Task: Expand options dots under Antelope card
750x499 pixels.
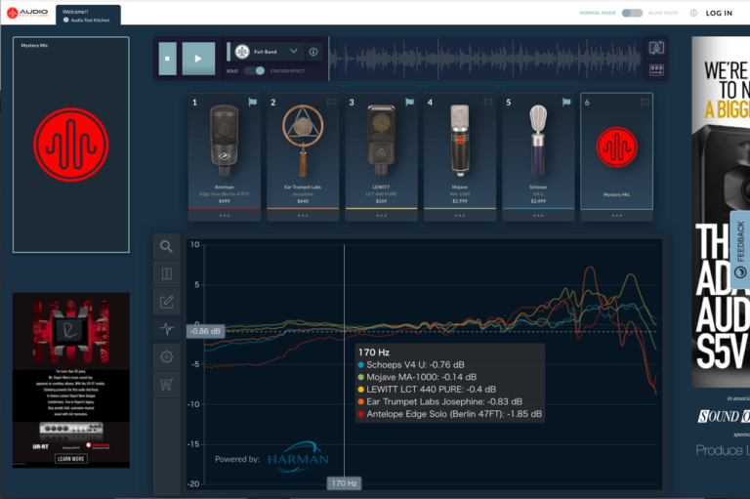Action: [225, 216]
